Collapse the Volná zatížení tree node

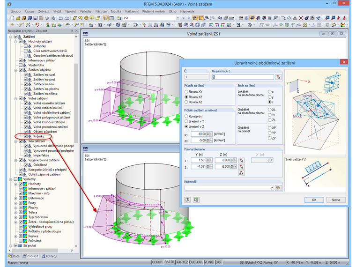tap(15, 98)
